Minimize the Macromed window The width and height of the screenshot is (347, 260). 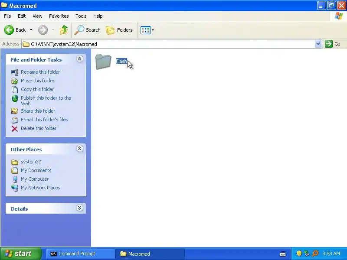click(321, 6)
